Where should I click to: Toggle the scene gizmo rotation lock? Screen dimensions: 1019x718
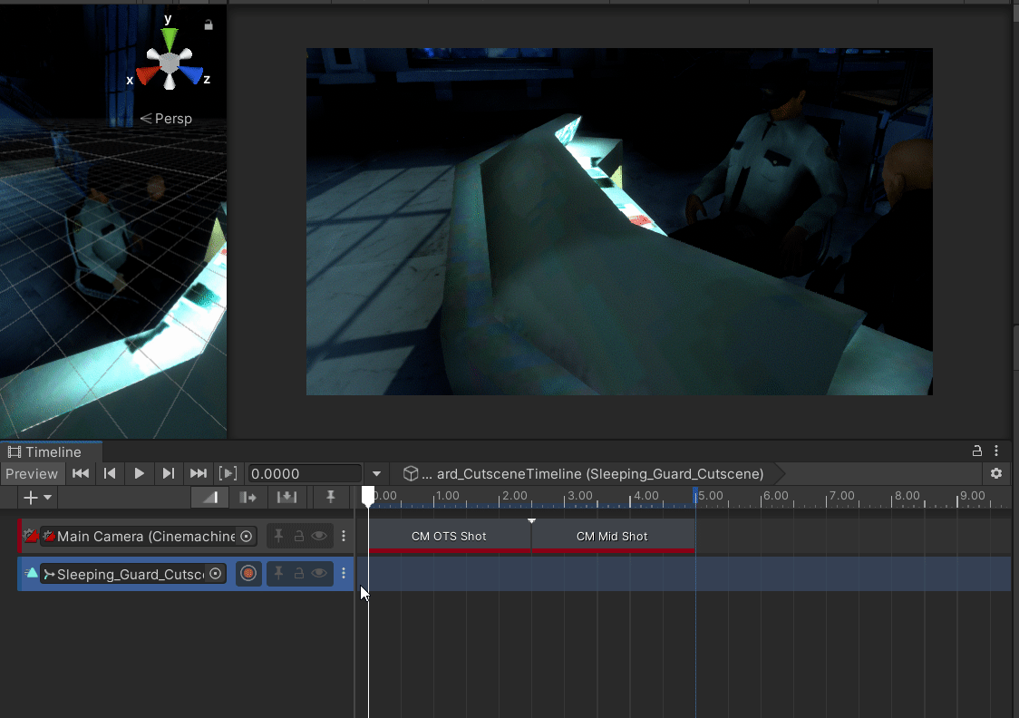tap(209, 24)
